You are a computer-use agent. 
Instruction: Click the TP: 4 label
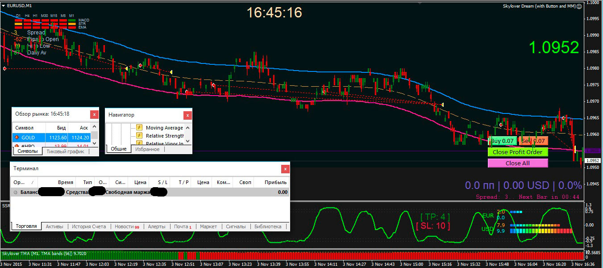(435, 217)
